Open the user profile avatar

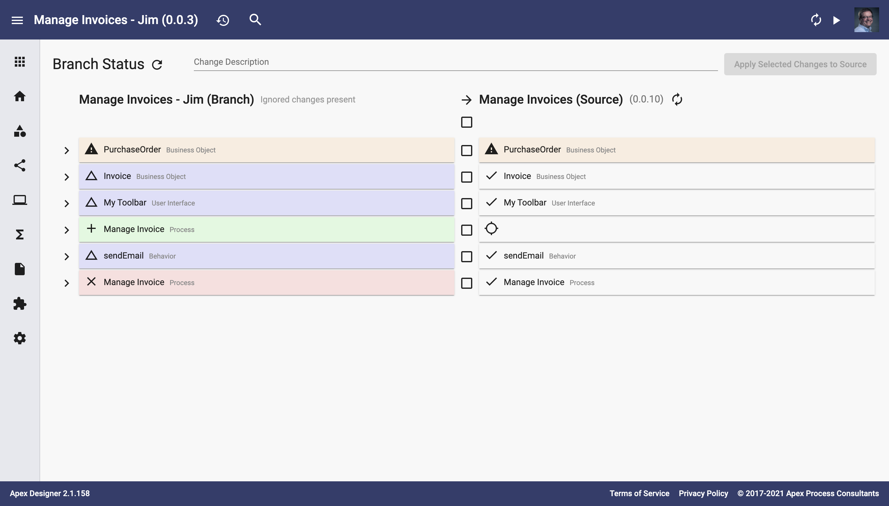click(866, 20)
